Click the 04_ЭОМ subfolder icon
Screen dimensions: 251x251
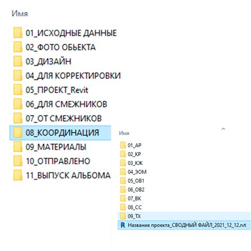tap(123, 172)
